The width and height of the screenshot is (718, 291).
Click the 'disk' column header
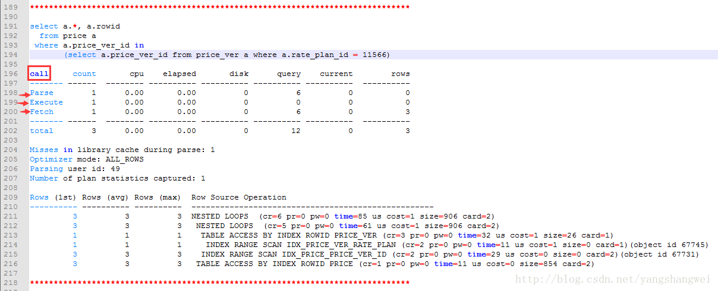point(239,74)
